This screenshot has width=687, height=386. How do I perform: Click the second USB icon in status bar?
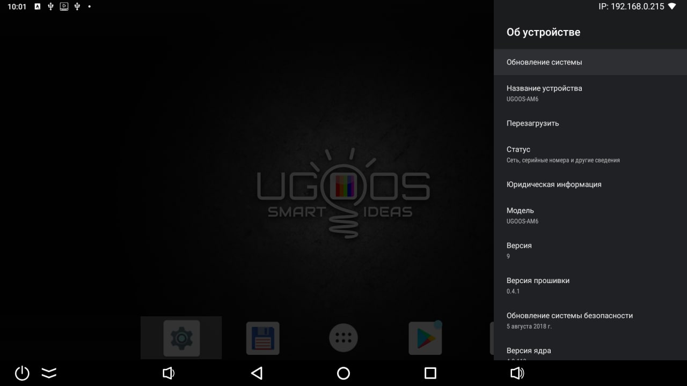click(77, 6)
